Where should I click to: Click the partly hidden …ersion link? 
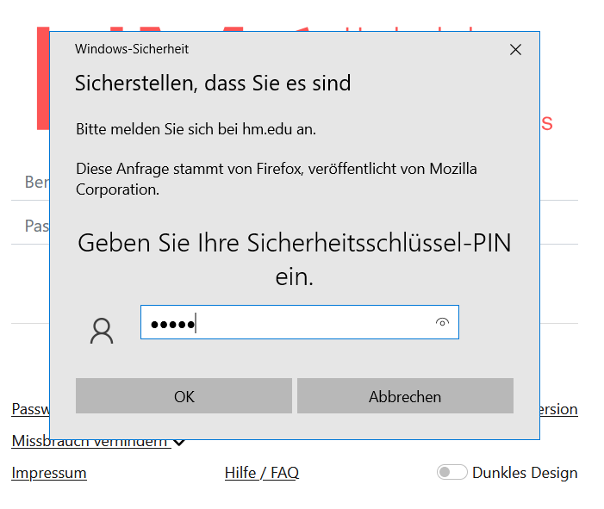pyautogui.click(x=559, y=409)
